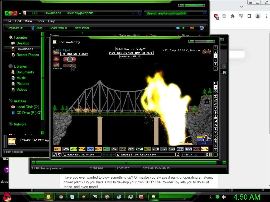
Task: Open Explorer help question-mark icon
Action: [x=202, y=28]
